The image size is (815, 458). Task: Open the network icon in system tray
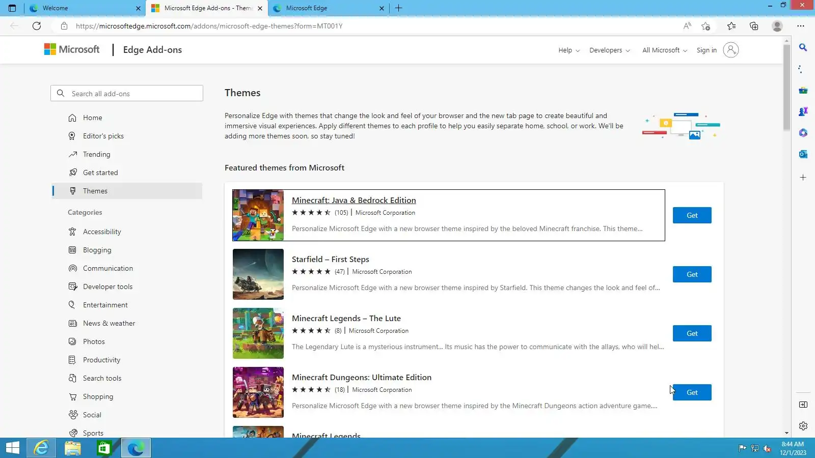[x=755, y=448]
